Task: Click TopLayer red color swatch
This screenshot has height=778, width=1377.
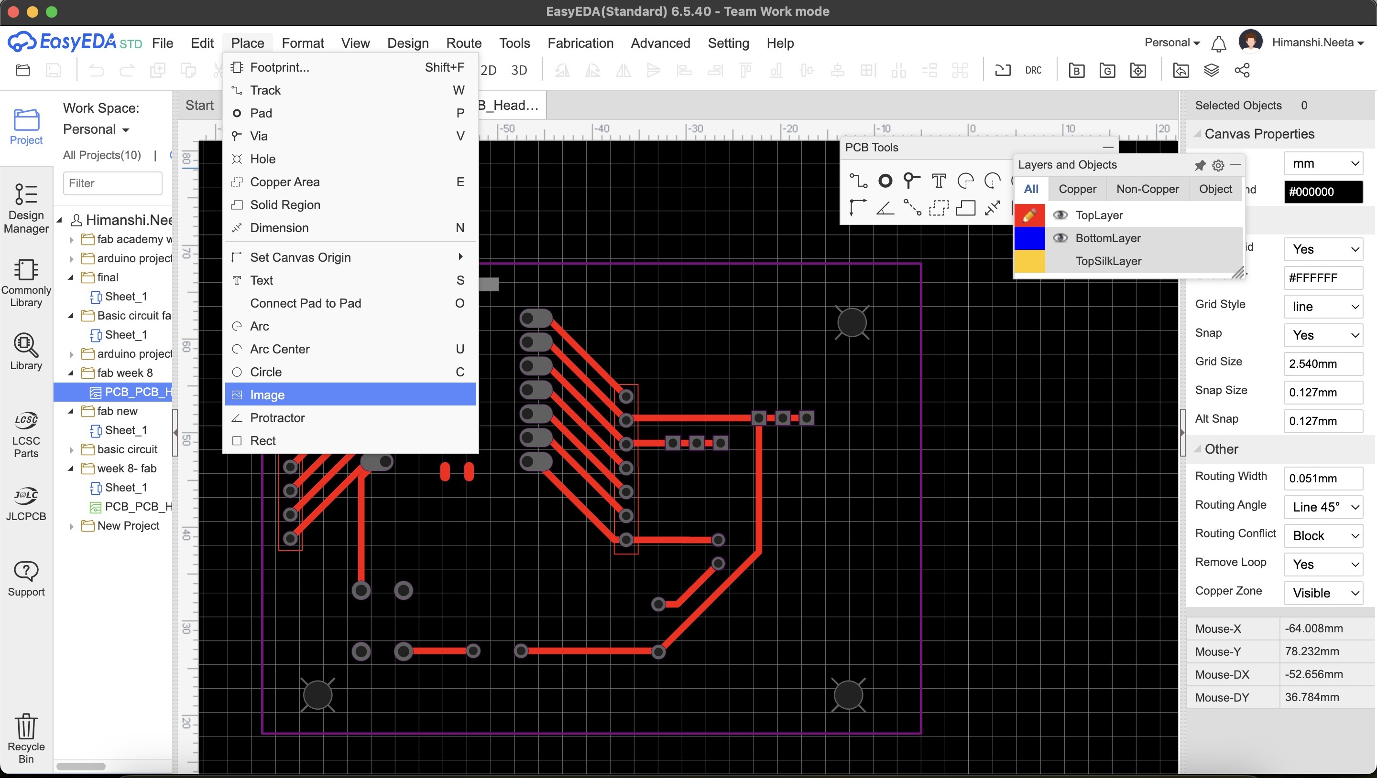Action: pos(1029,215)
